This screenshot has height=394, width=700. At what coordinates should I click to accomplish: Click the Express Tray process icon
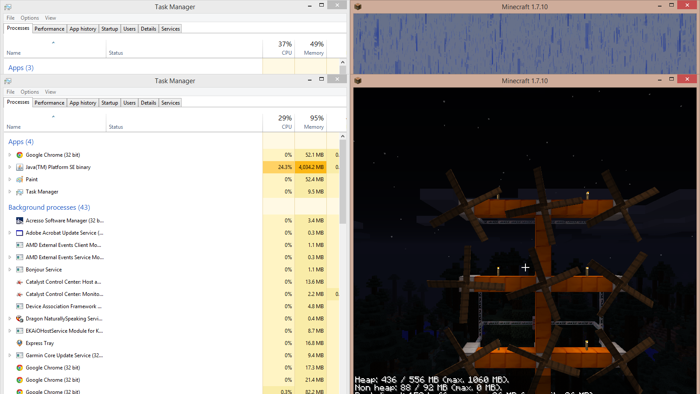(x=20, y=343)
